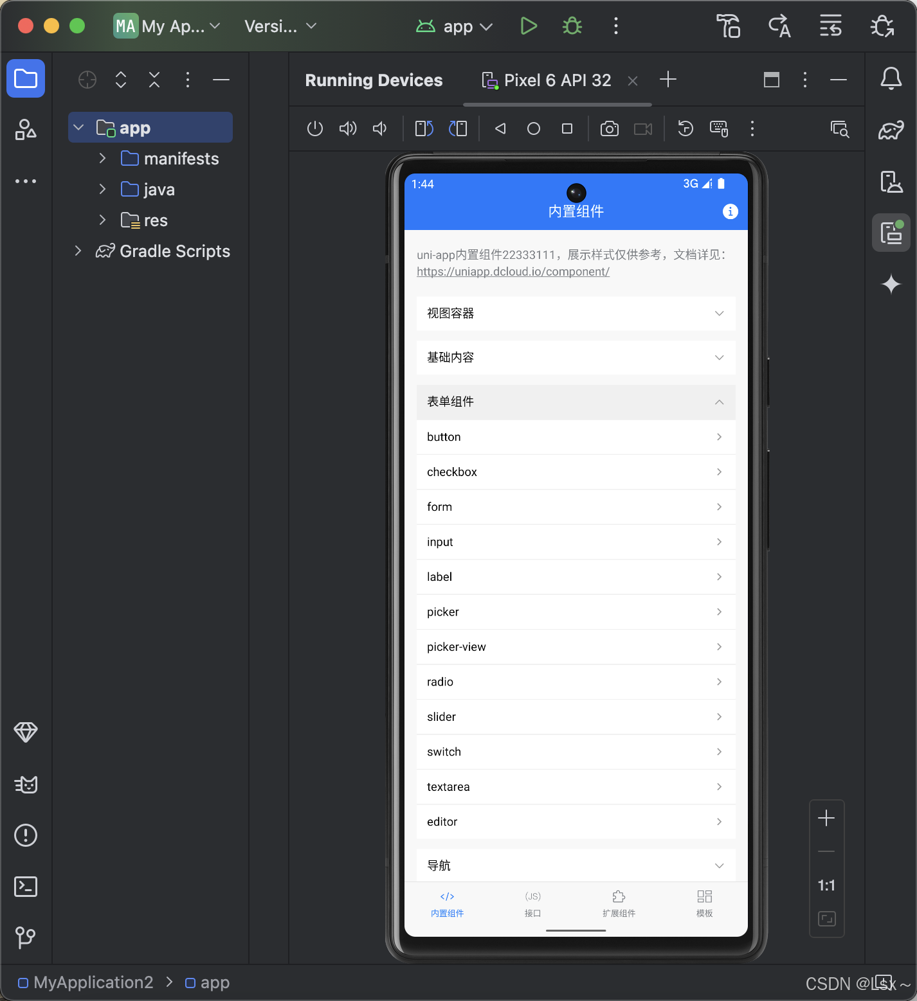This screenshot has width=917, height=1001.
Task: Expand the manifests folder
Action: click(102, 158)
